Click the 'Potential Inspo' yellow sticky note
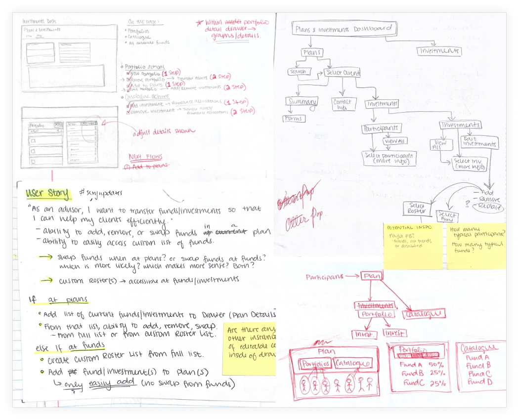 (413, 246)
